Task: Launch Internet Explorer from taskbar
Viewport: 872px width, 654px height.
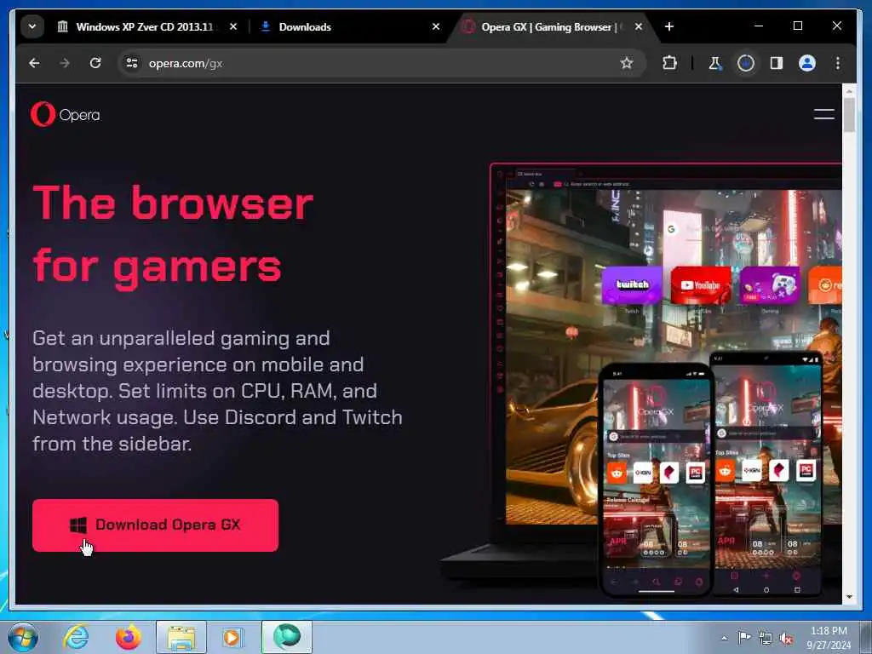Action: click(76, 637)
